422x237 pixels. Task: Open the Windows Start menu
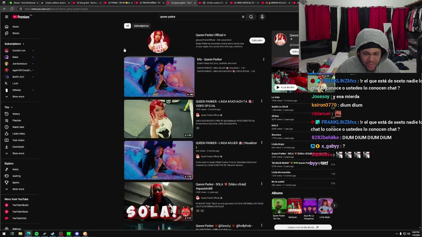tap(4, 234)
